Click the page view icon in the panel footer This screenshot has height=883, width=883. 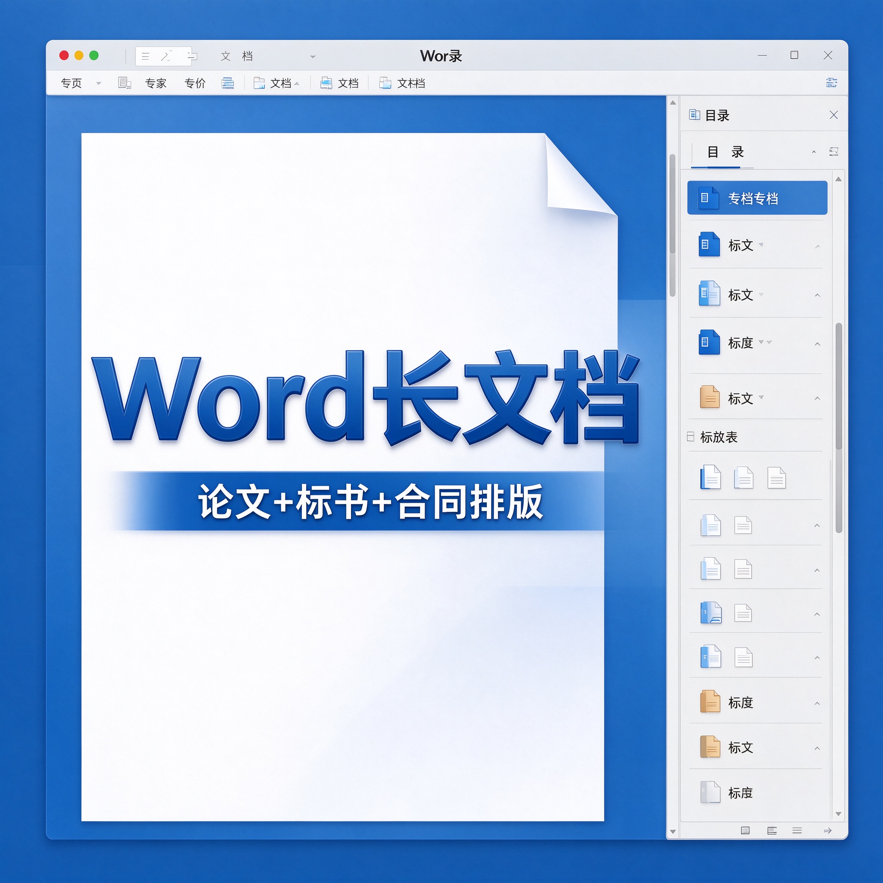click(745, 830)
